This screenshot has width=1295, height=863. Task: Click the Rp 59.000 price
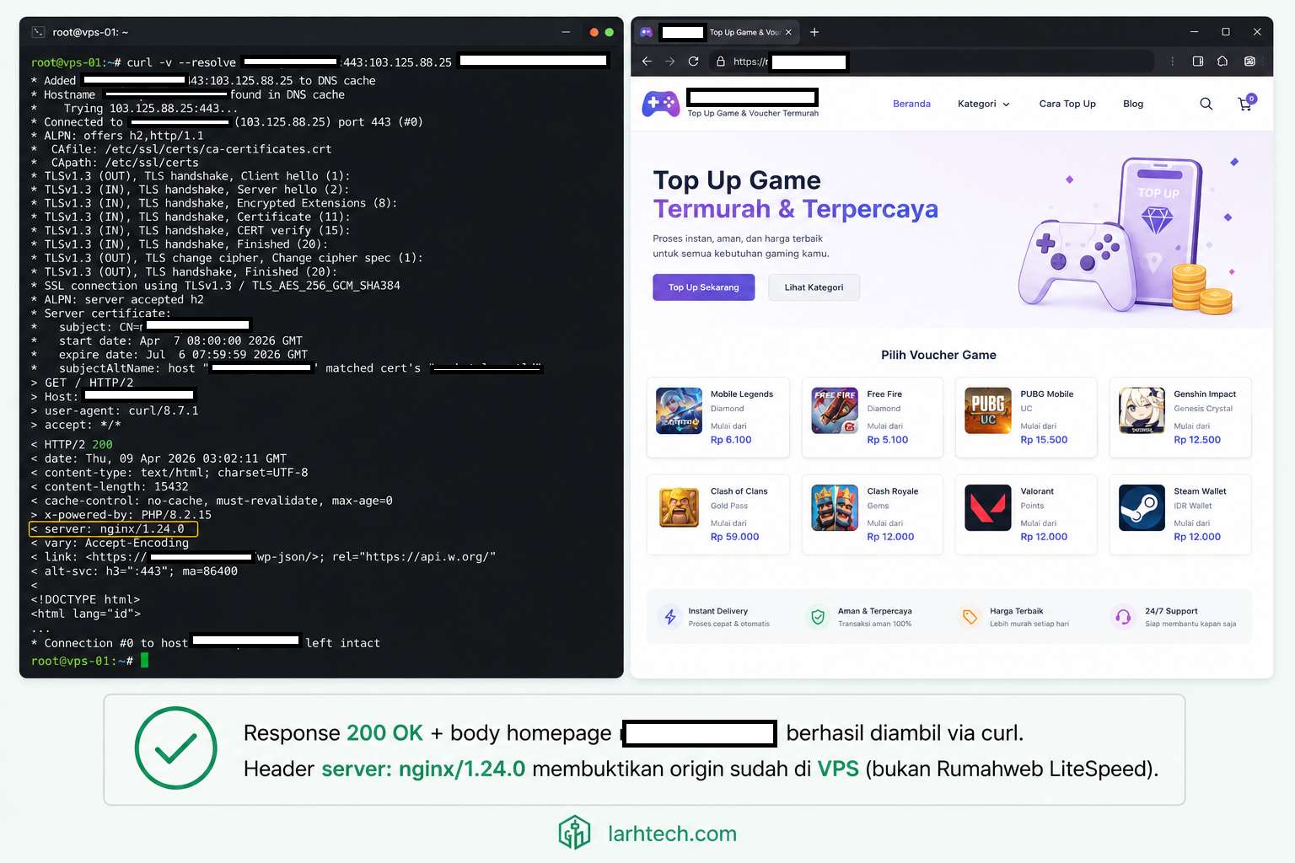pos(734,537)
